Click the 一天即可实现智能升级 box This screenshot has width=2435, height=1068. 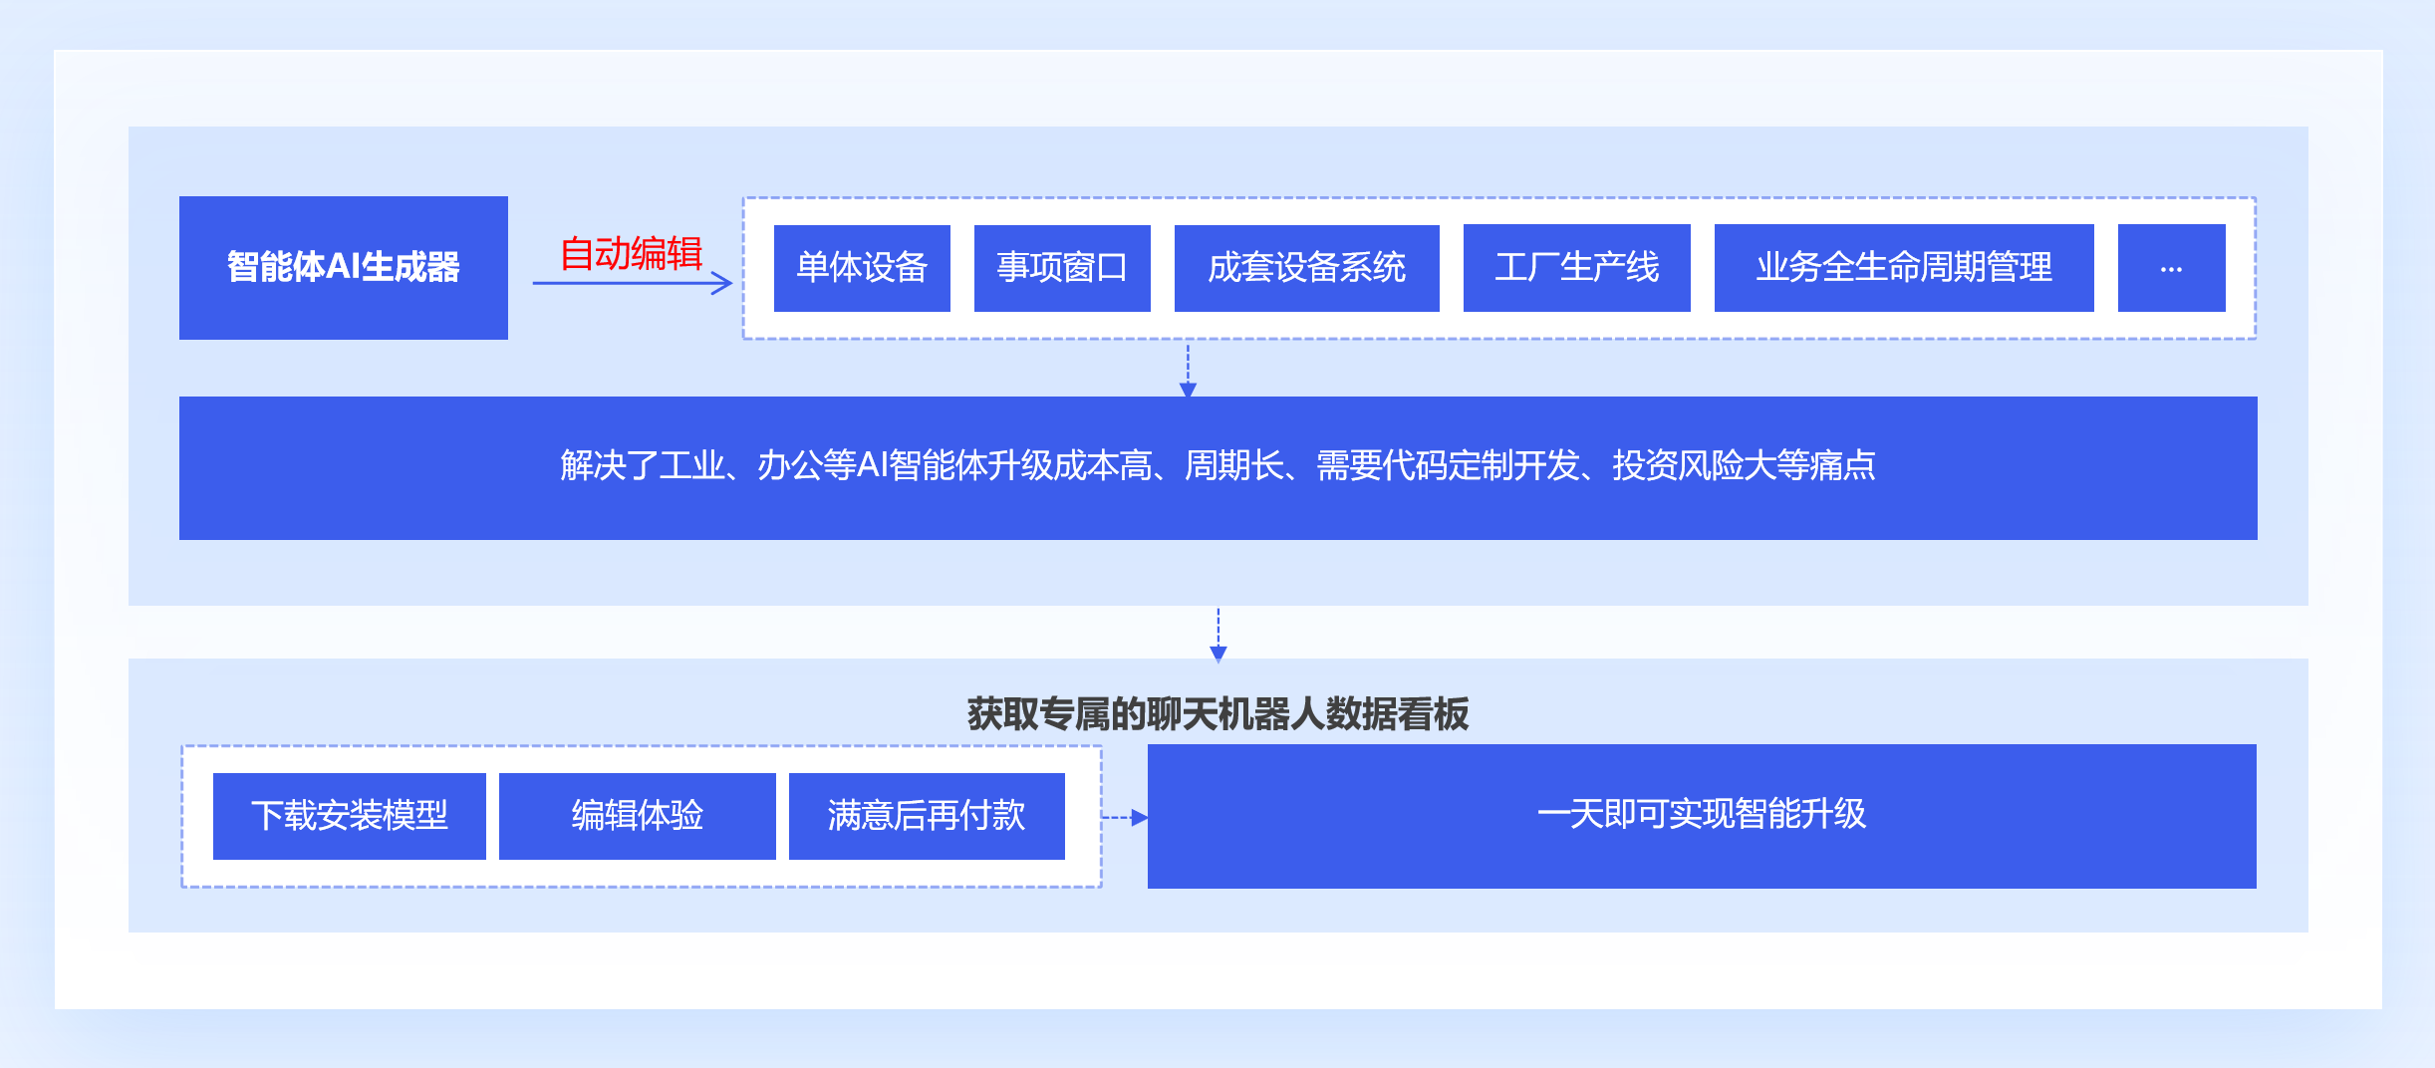(1701, 815)
